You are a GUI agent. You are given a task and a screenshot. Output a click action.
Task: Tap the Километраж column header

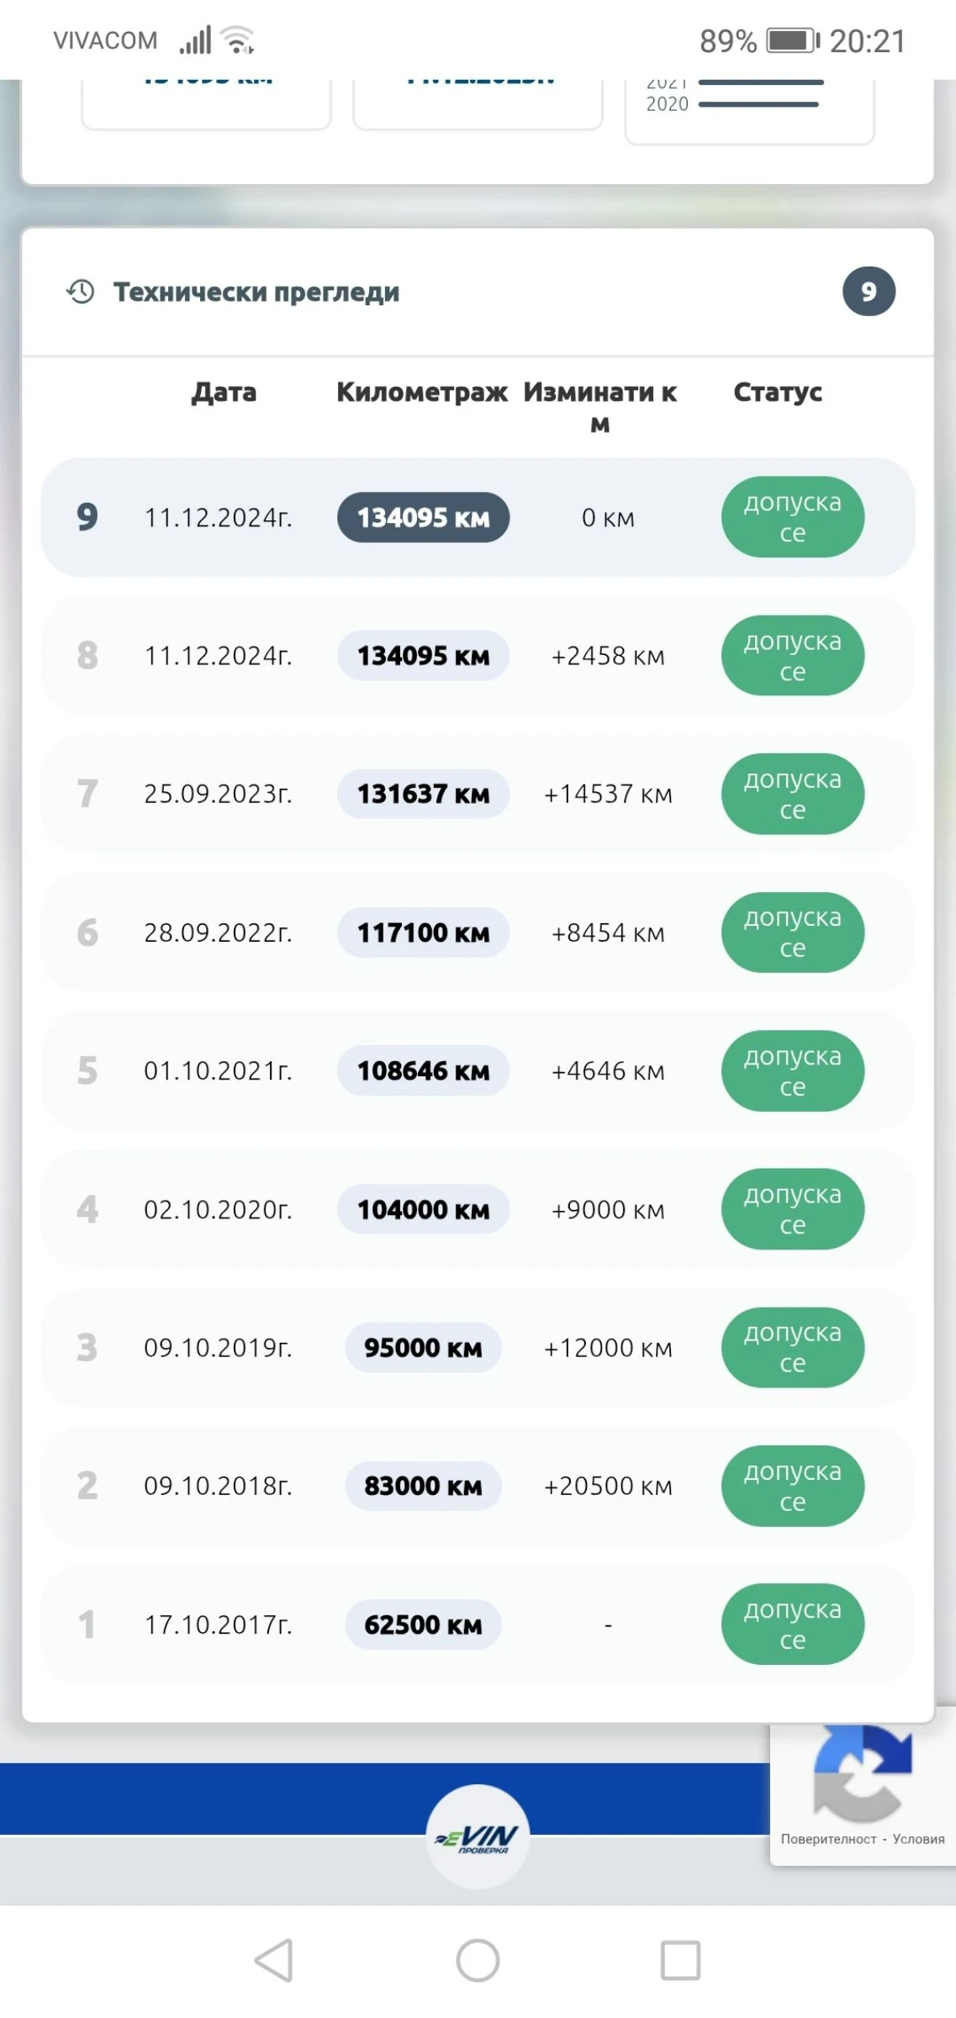421,393
